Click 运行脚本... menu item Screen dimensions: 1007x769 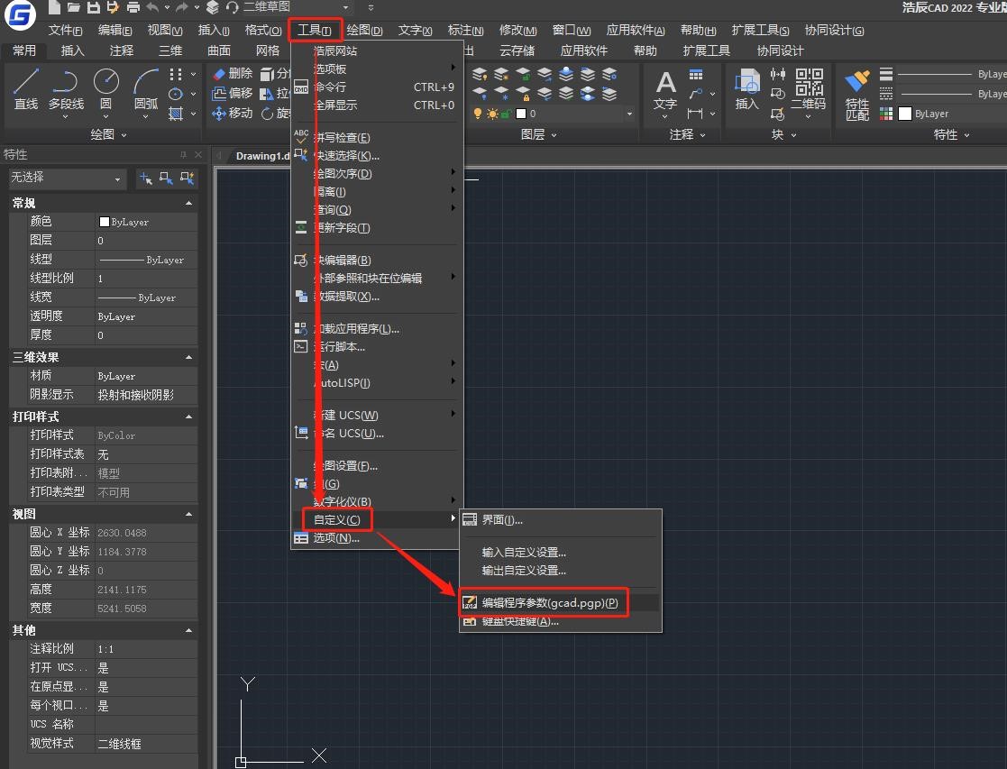377,347
